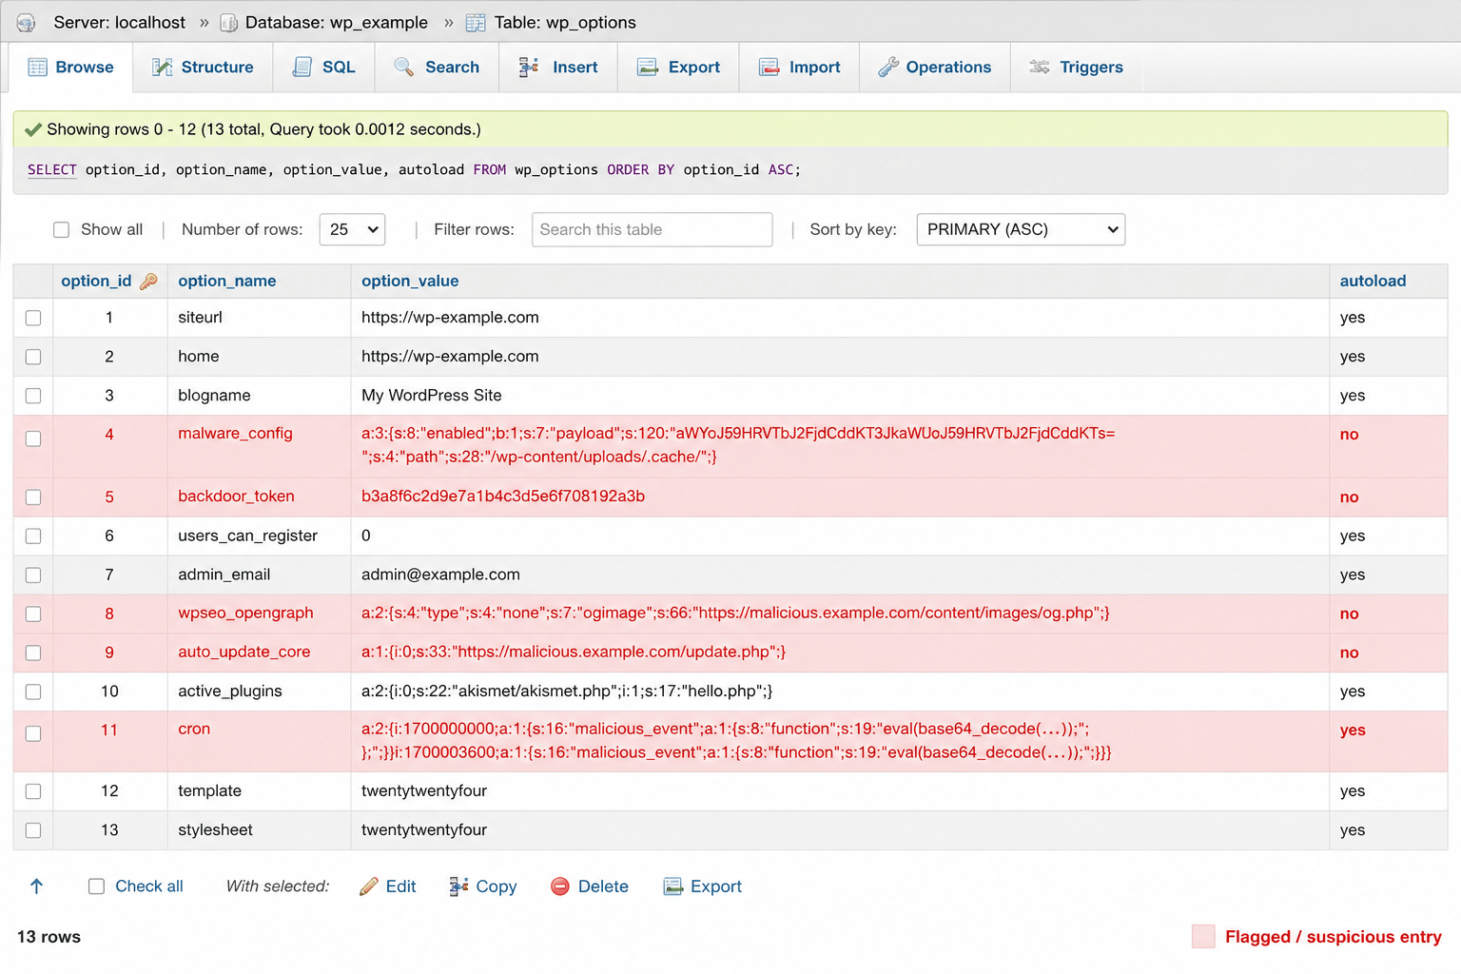The height and width of the screenshot is (974, 1461).
Task: Click the bottom Export icon beside Delete
Action: 673,886
